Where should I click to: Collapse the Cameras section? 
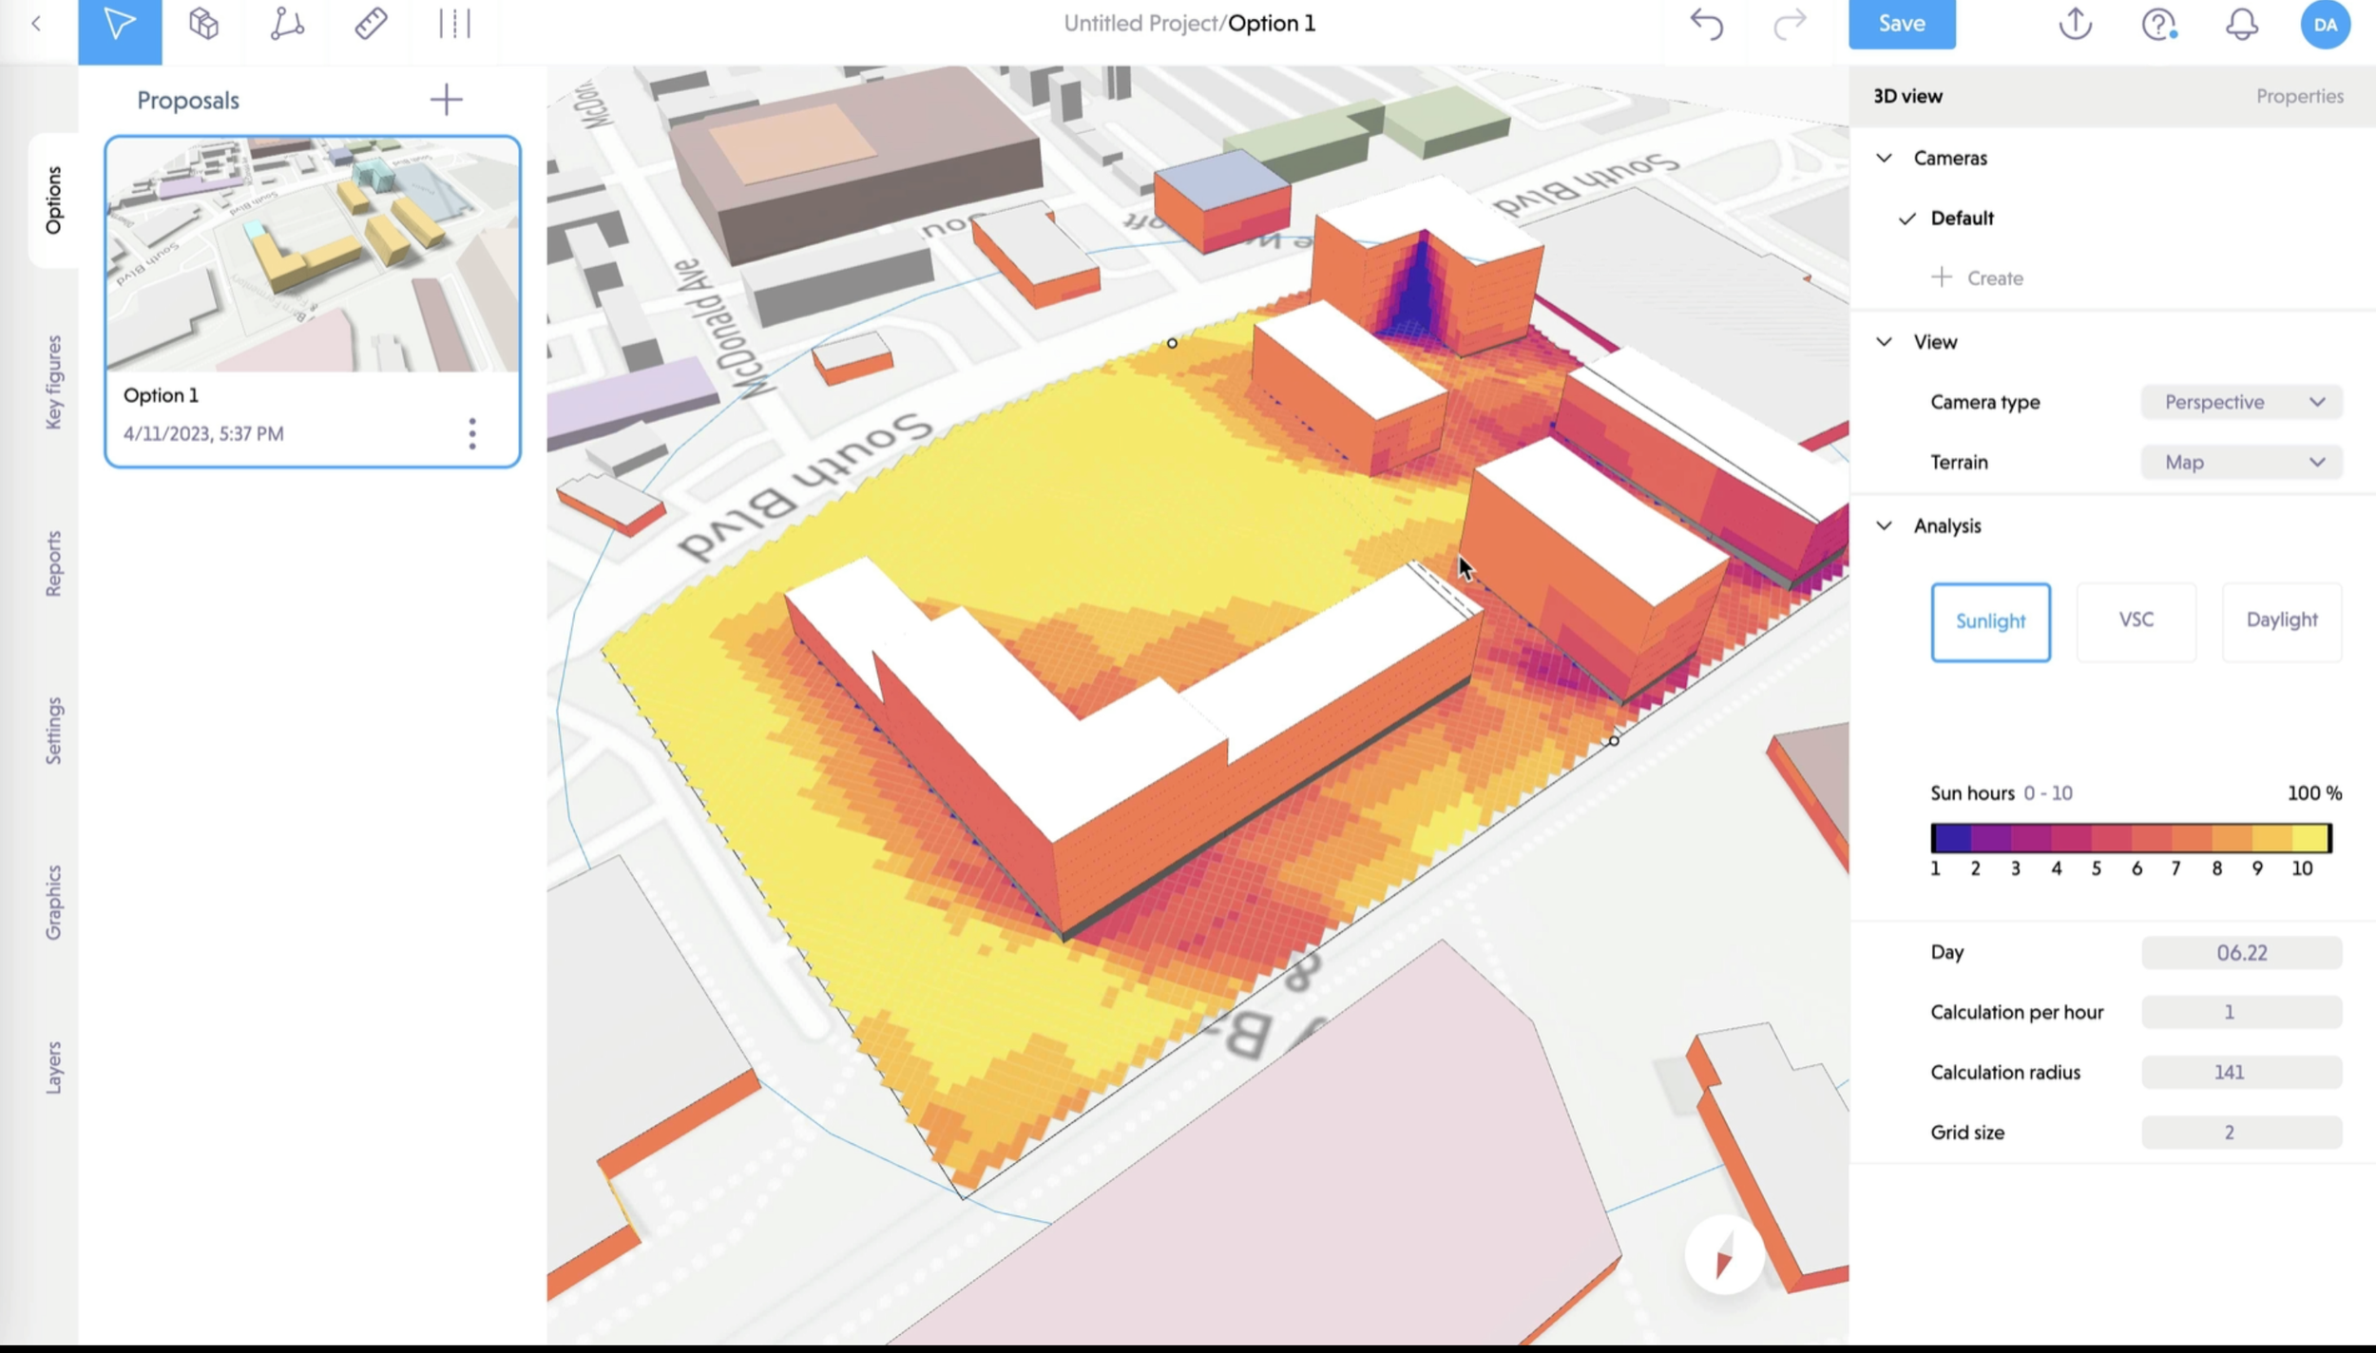point(1884,158)
